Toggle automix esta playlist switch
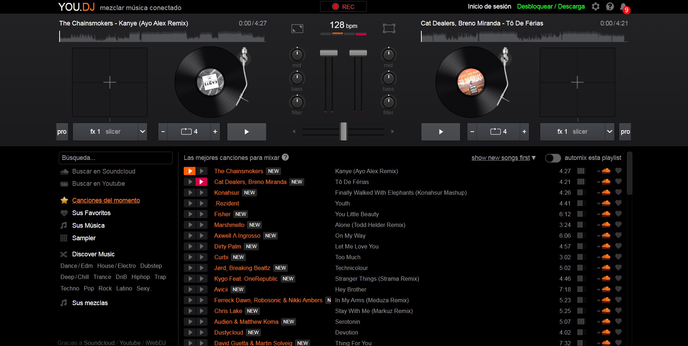 click(x=553, y=158)
